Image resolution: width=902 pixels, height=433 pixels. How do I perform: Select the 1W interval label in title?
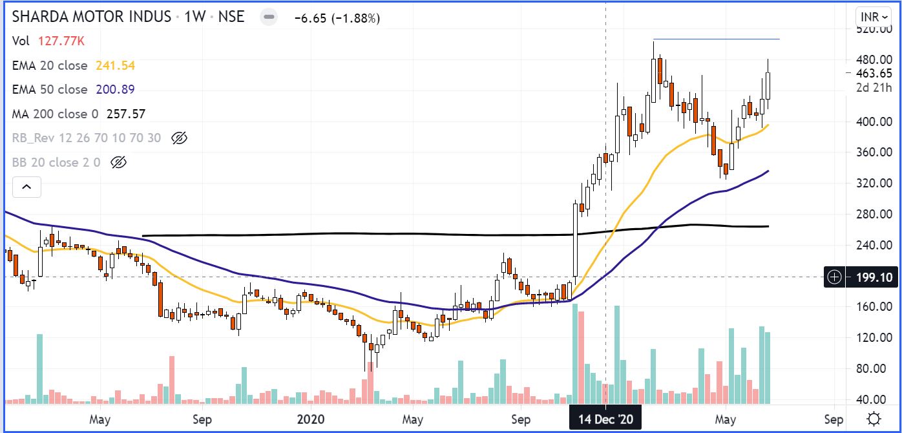194,17
